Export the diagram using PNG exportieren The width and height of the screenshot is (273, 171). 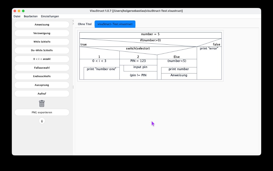tap(42, 112)
